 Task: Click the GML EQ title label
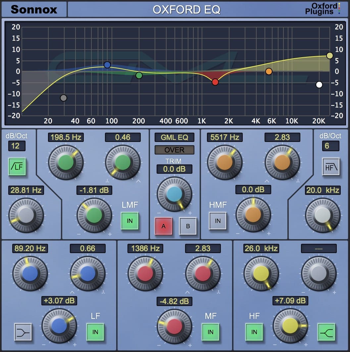pos(175,137)
